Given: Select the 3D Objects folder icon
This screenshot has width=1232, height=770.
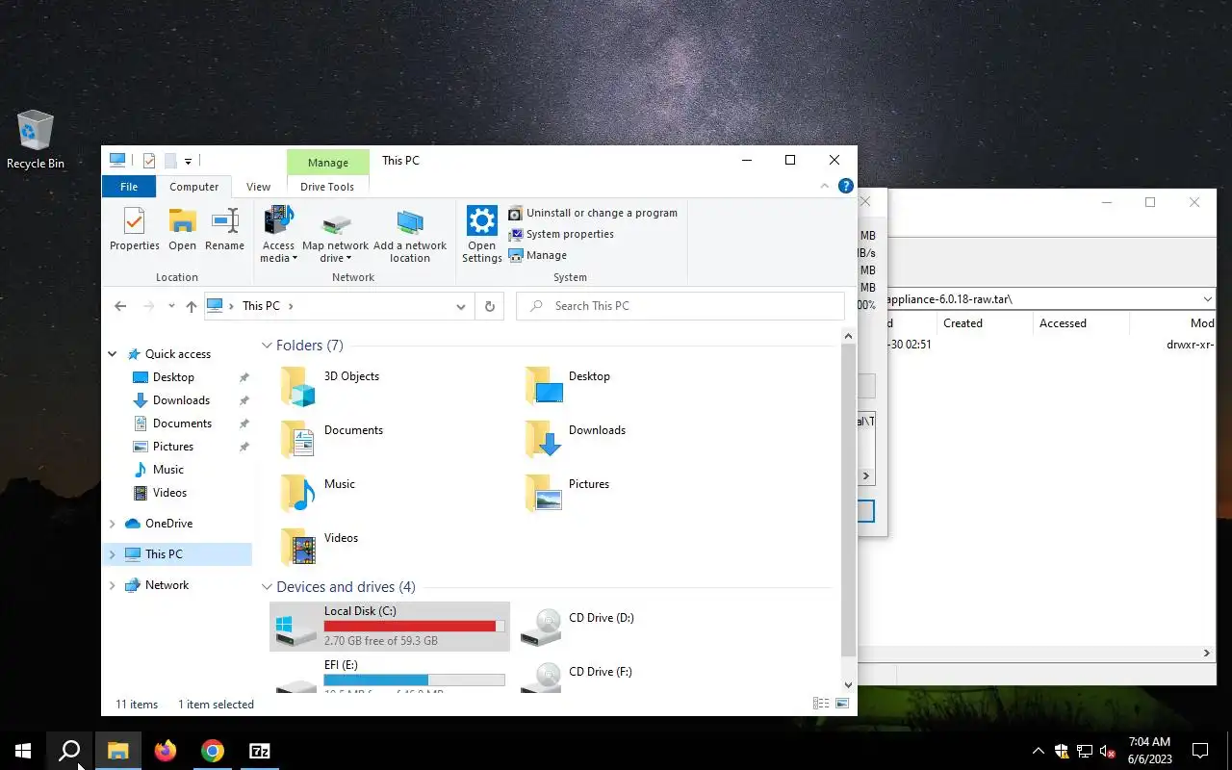Looking at the screenshot, I should (297, 385).
